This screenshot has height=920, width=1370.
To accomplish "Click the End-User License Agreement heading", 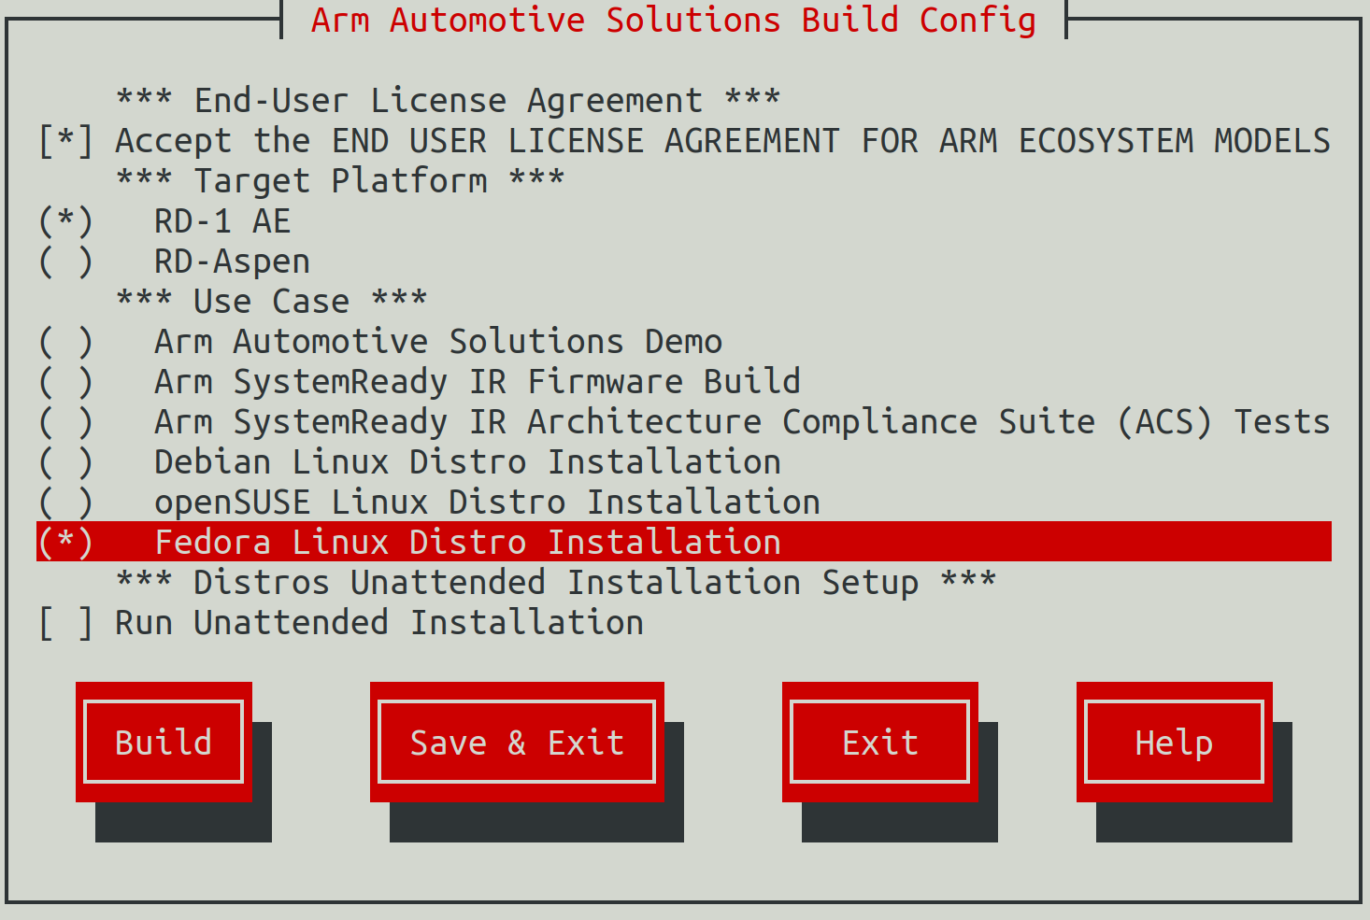I will (449, 100).
